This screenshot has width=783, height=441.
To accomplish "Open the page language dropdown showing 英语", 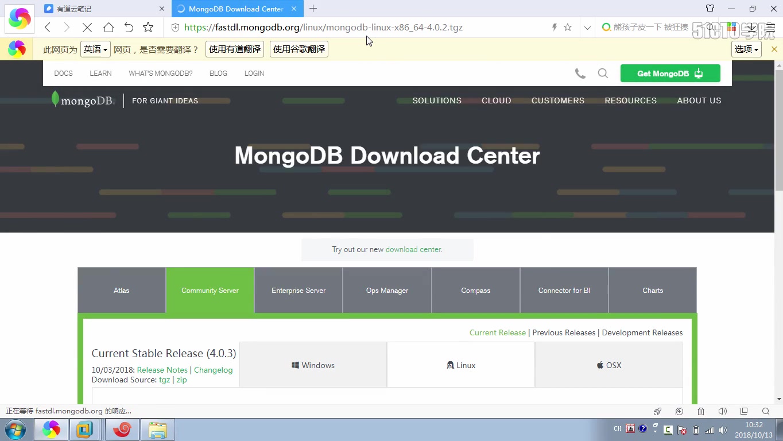I will [95, 49].
